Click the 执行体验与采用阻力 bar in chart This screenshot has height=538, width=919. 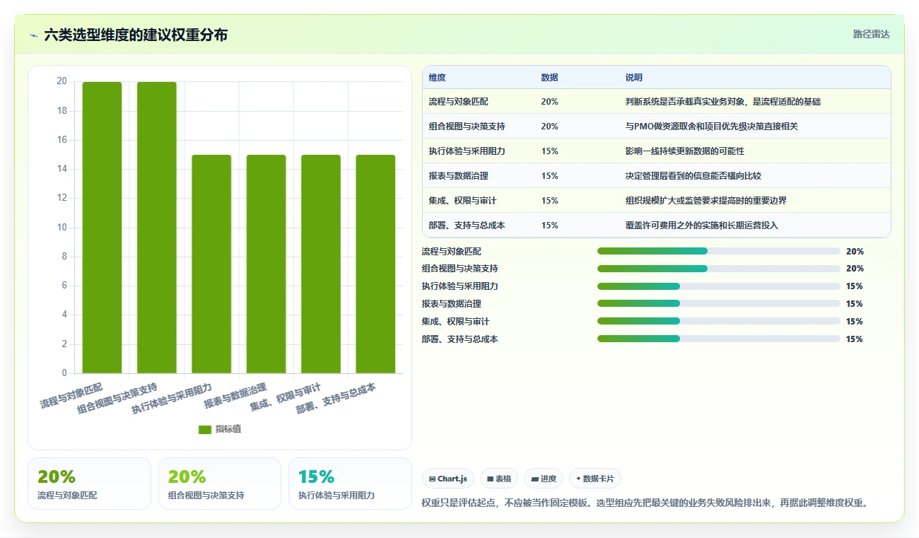(x=211, y=264)
